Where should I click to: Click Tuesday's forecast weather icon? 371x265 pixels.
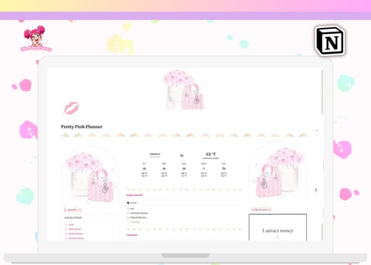click(x=223, y=169)
